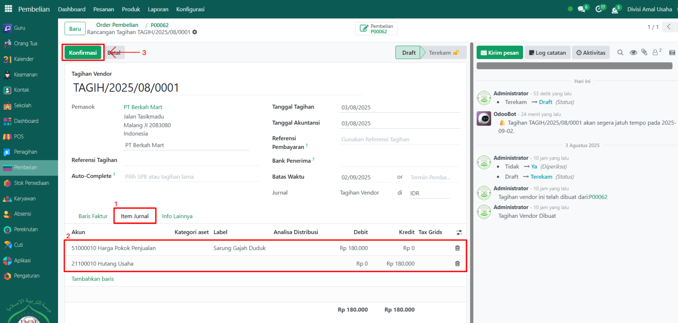
Task: Open the apps grid menu icon
Action: pyautogui.click(x=8, y=9)
